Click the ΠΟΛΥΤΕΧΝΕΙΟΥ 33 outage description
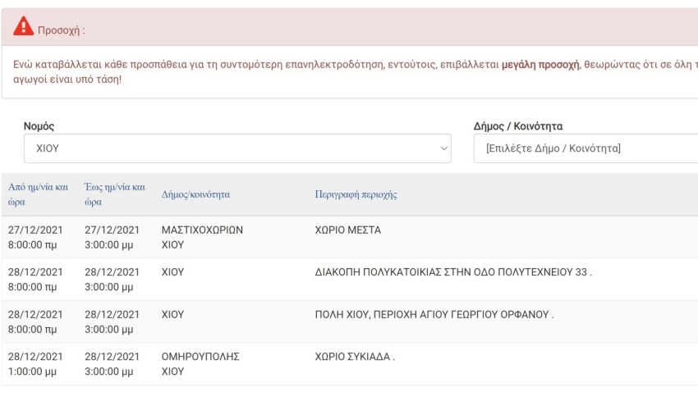698x410 pixels. [x=453, y=272]
